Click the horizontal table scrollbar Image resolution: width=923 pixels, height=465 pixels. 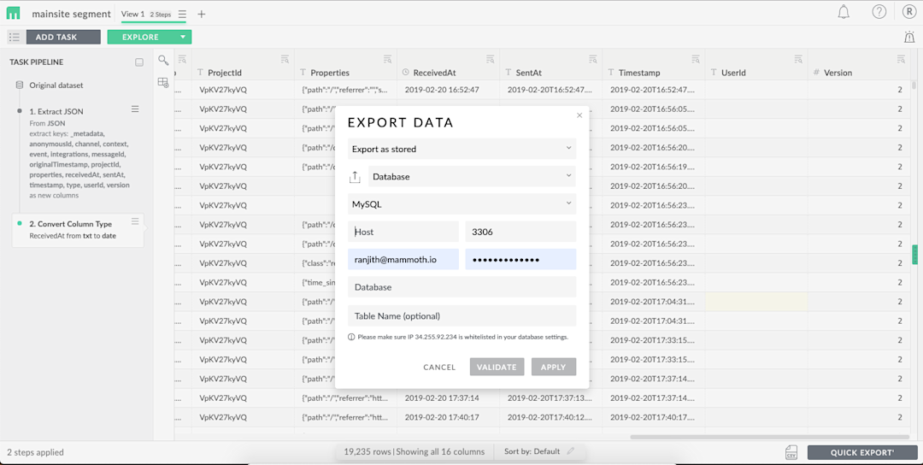click(769, 437)
